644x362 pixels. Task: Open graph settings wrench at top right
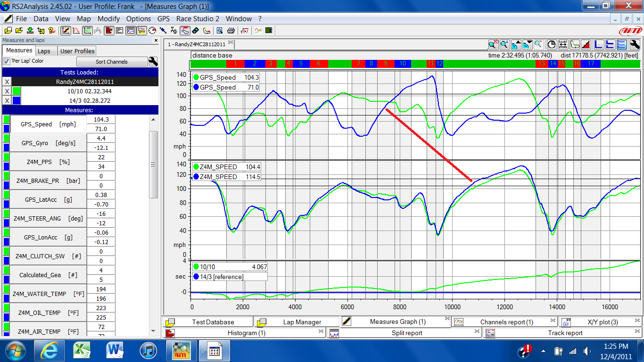pyautogui.click(x=635, y=45)
